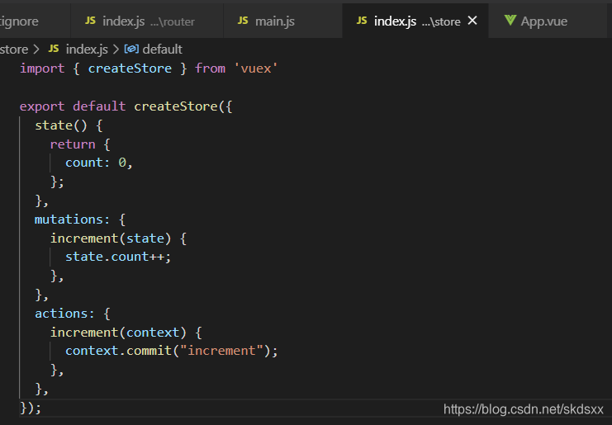Click the JS icon on store index.js tab

click(x=362, y=21)
